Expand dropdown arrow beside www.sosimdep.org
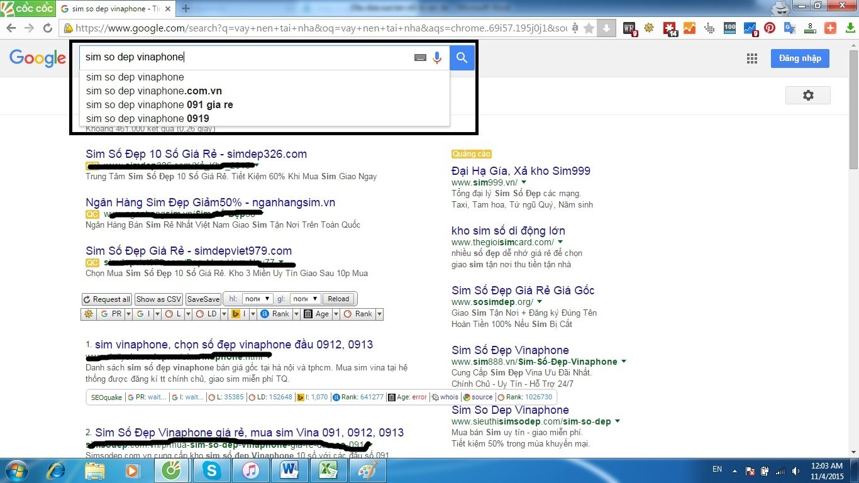The height and width of the screenshot is (483, 859). coord(540,302)
